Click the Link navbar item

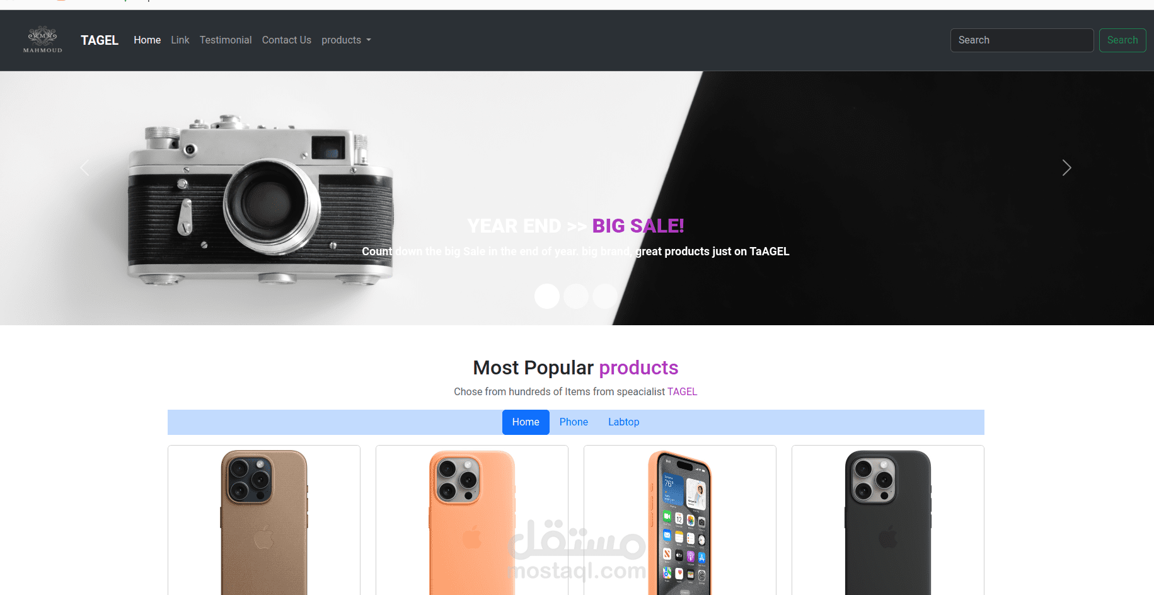[x=180, y=40]
